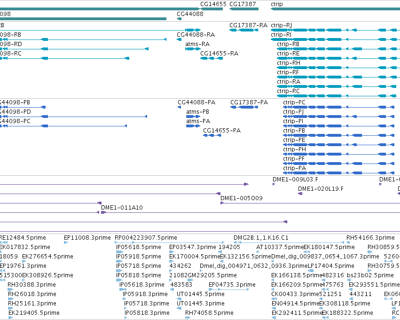This screenshot has width=400, height=320.
Task: Click the ctrip-RC transcript label
Action: (x=288, y=91)
